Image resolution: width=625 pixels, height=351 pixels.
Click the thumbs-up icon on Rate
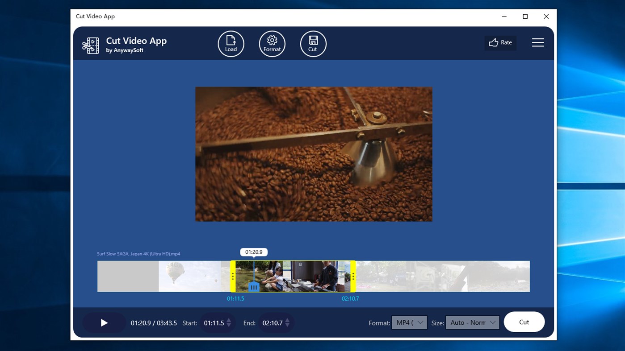[494, 42]
